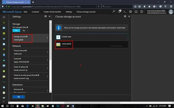Click OK button in Settings blade
174x108 pixels.
18,97
